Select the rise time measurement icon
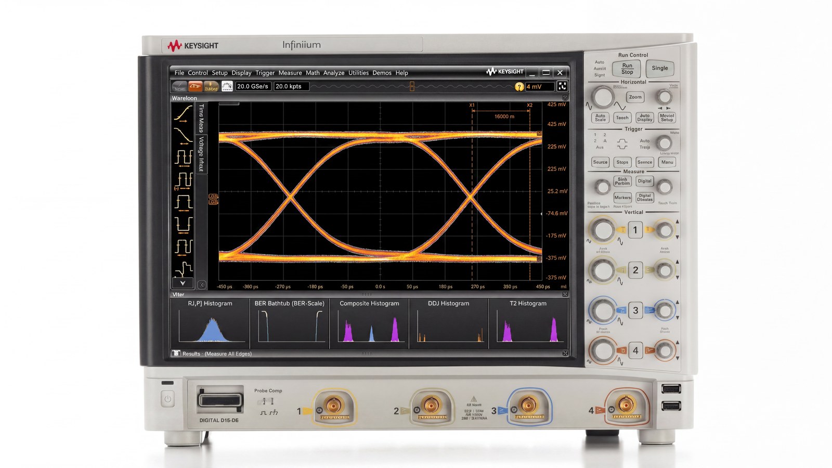Viewport: 832px width, 468px height. [183, 113]
